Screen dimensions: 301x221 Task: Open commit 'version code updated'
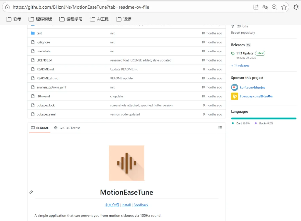coord(125,114)
